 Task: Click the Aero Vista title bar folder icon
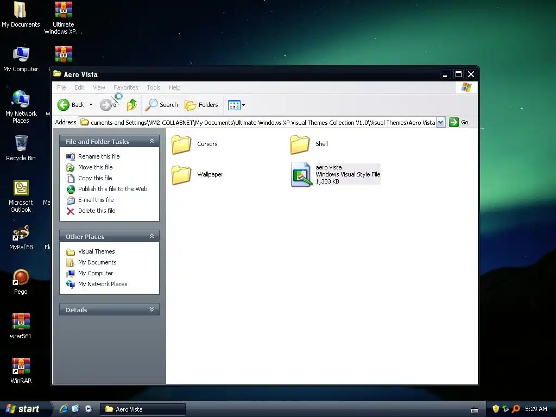click(57, 74)
